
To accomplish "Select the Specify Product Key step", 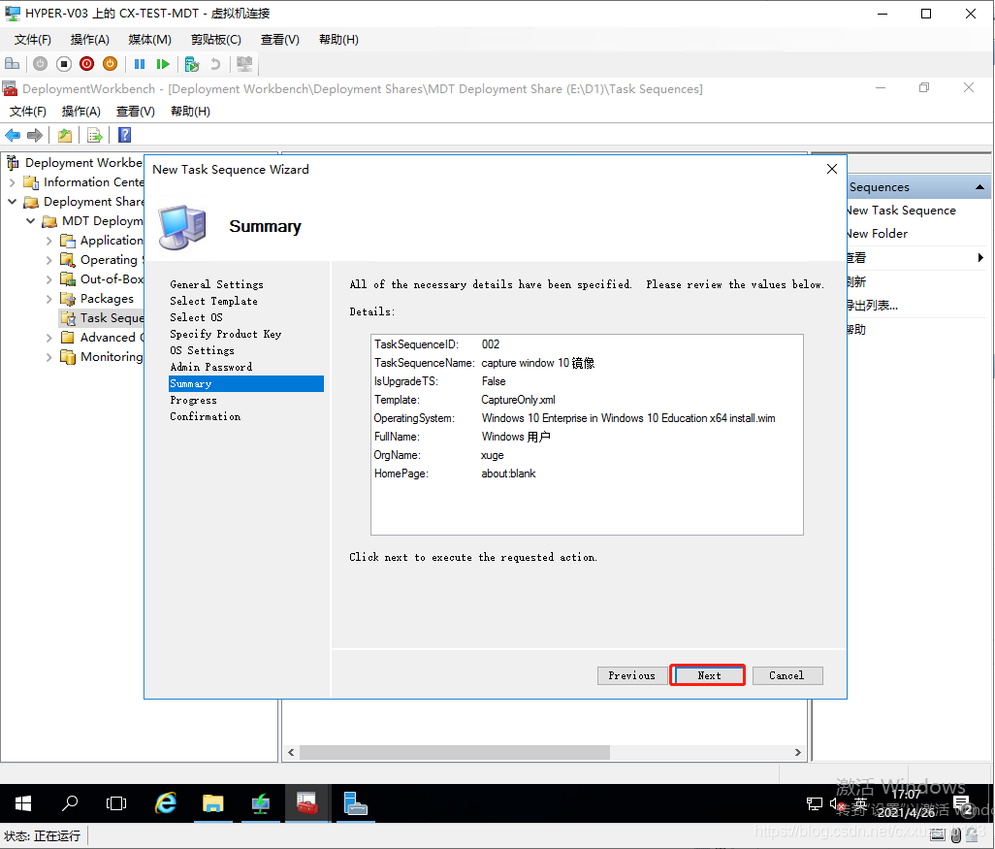I will pyautogui.click(x=225, y=334).
